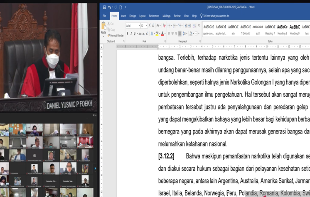
Task: Save the document from Quick Access toolbar
Action: point(104,7)
